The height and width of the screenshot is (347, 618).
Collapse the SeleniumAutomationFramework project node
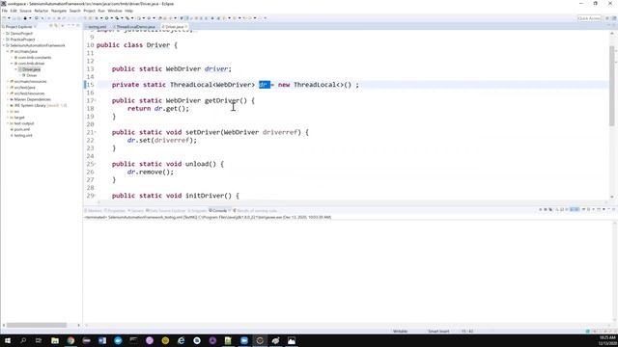coord(4,45)
